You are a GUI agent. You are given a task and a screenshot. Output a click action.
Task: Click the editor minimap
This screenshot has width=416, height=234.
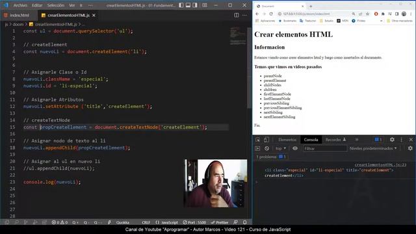click(x=238, y=36)
